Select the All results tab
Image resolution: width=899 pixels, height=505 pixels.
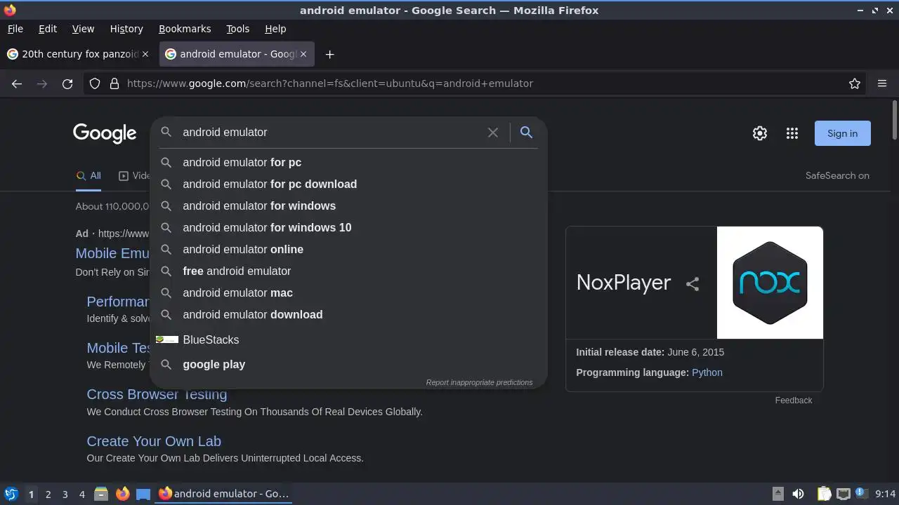[x=88, y=176]
